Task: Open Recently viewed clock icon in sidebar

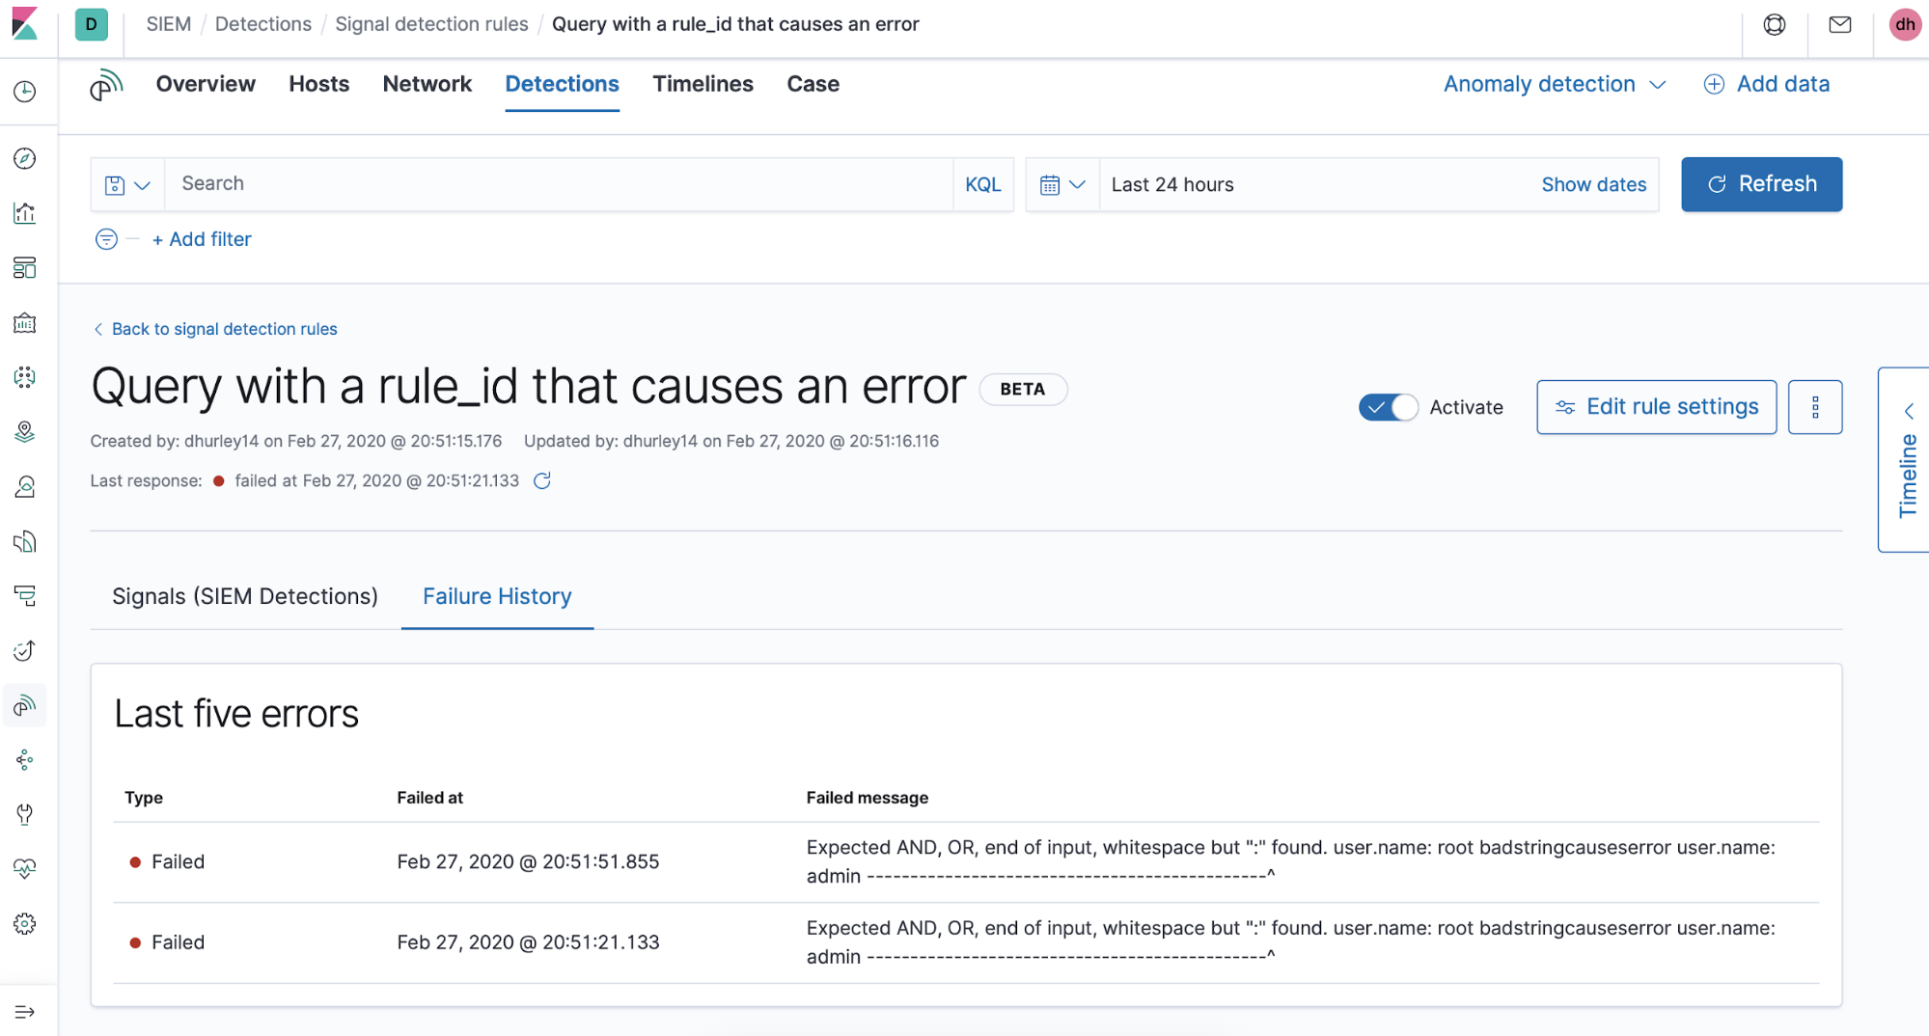Action: 25,92
